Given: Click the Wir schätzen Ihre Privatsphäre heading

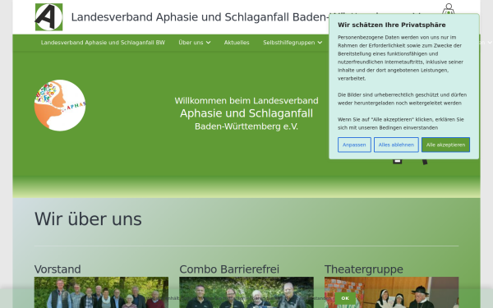Looking at the screenshot, I should (x=392, y=25).
